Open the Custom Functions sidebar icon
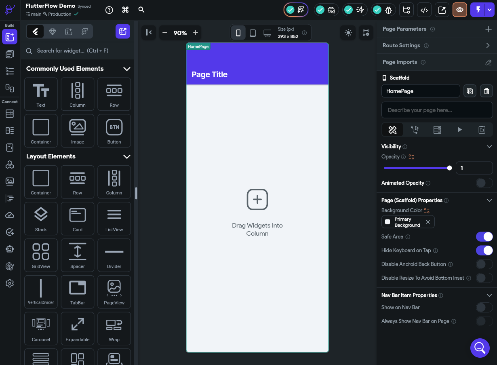 coord(10,198)
